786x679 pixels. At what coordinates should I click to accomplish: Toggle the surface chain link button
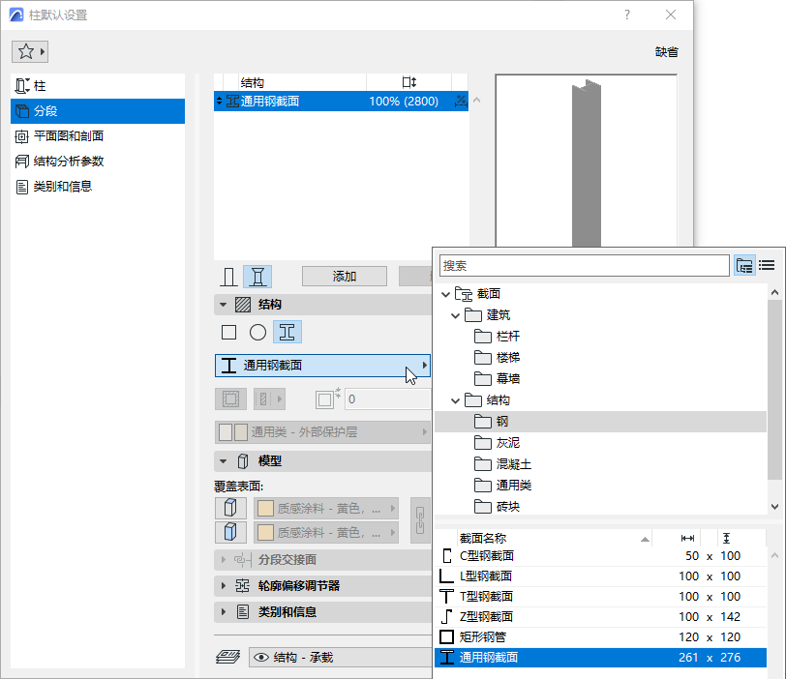click(x=420, y=520)
